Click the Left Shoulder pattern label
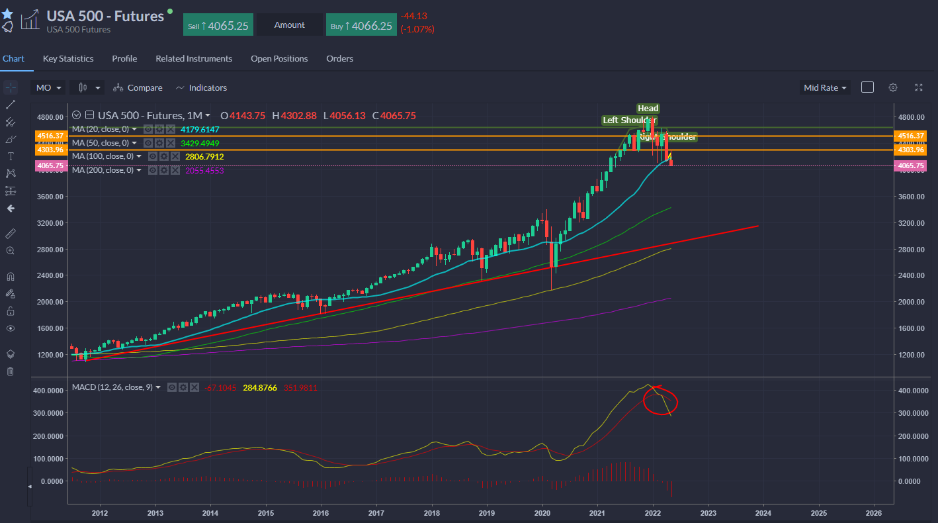This screenshot has width=938, height=523. click(x=629, y=120)
